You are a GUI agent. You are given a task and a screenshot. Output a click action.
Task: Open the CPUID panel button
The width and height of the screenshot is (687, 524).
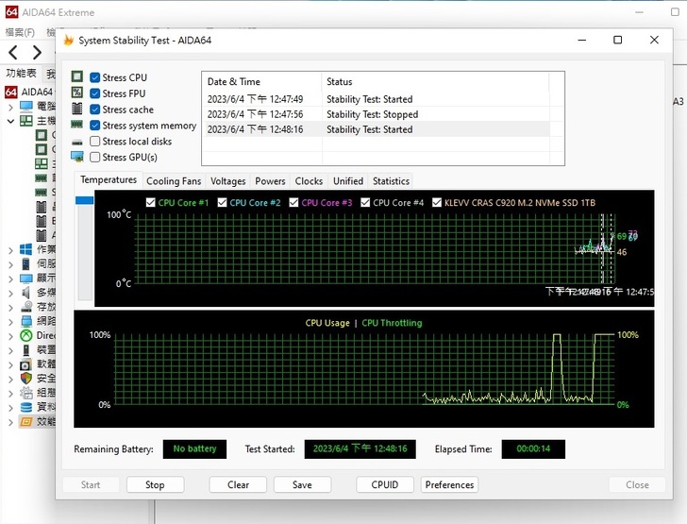click(x=385, y=485)
